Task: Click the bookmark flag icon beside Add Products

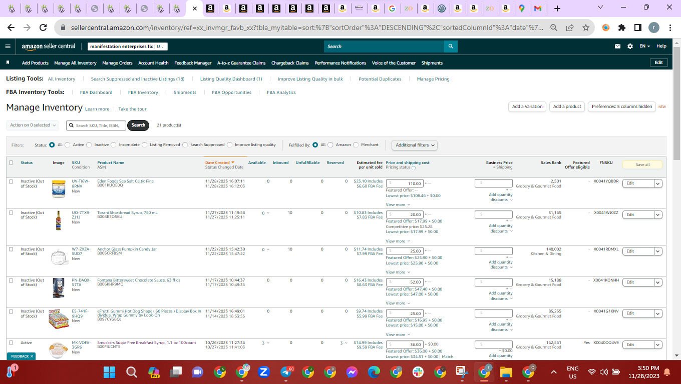Action: tap(8, 63)
